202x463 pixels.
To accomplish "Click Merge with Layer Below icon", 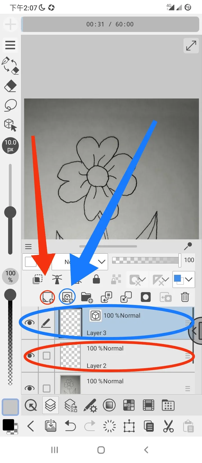I will pyautogui.click(x=126, y=297).
